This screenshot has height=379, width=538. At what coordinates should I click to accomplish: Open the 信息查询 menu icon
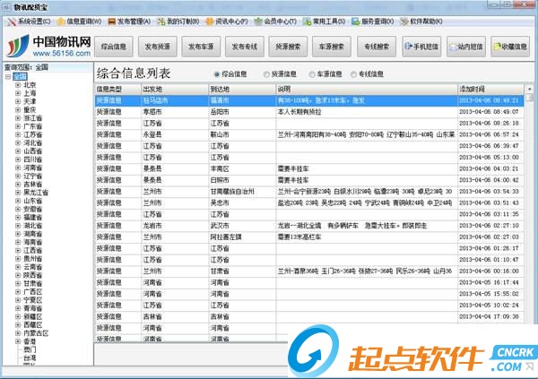(x=61, y=22)
